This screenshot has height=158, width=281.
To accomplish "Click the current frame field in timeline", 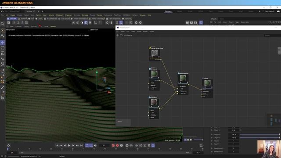I will pyautogui.click(x=104, y=145).
